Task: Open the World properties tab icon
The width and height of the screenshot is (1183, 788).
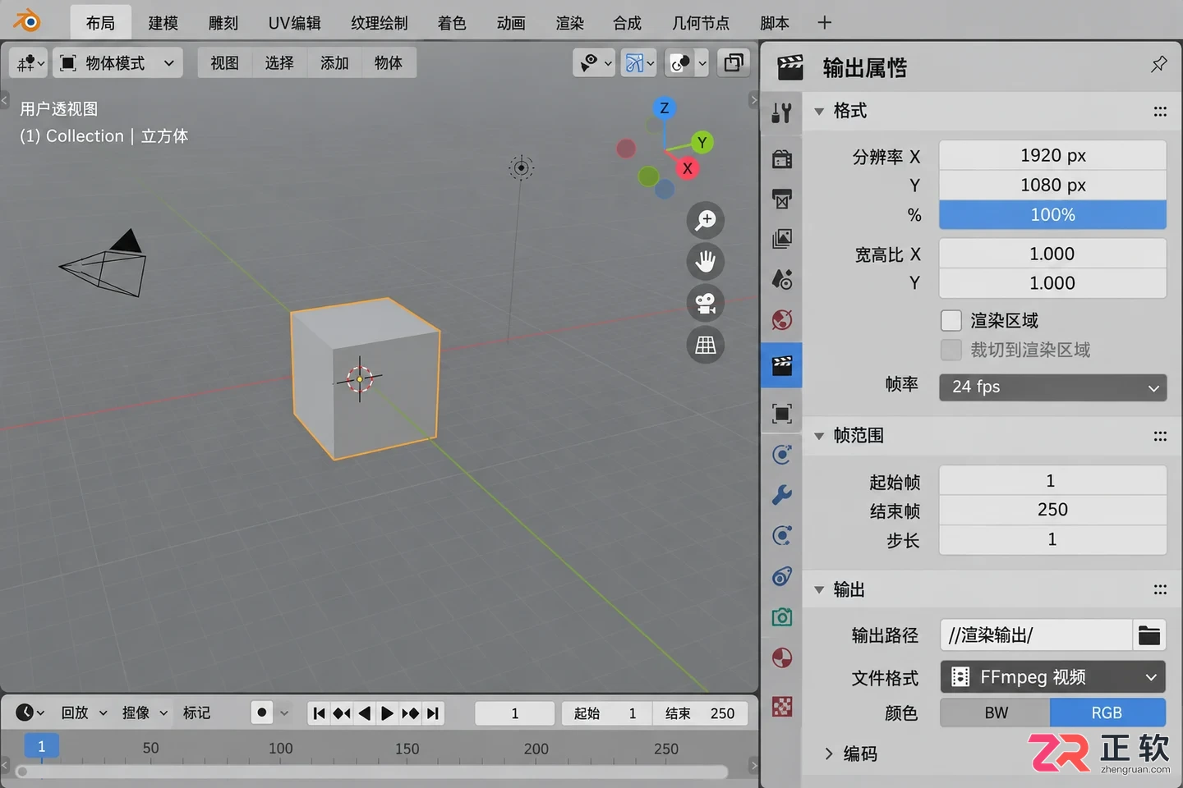Action: coord(782,319)
